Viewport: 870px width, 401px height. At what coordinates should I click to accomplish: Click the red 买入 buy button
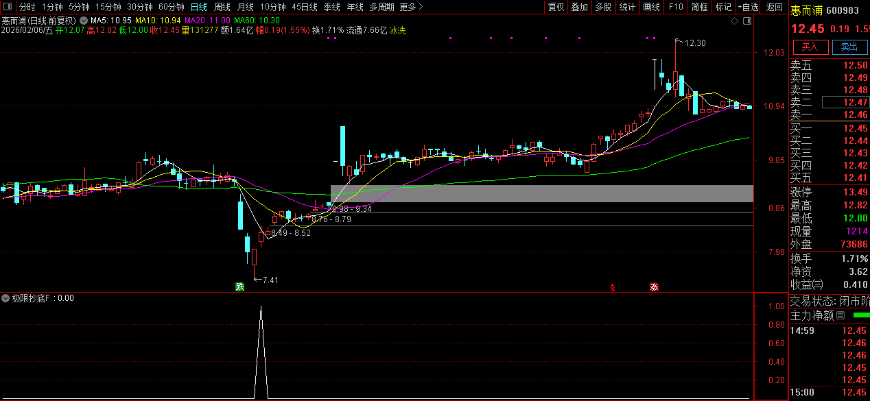810,47
